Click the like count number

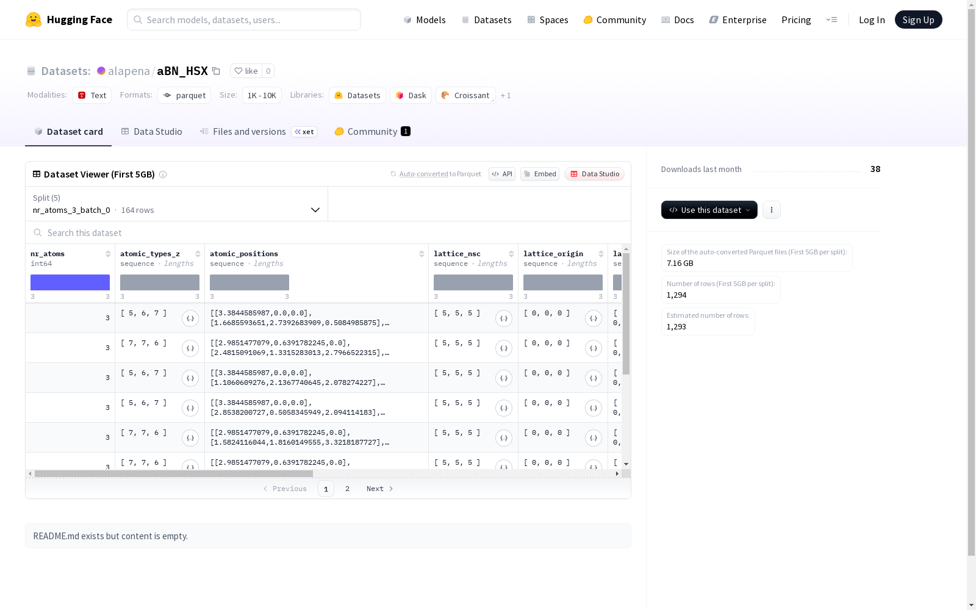[268, 71]
